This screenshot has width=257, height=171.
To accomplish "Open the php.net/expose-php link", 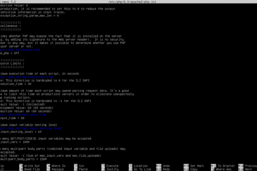I will [x=20, y=50].
